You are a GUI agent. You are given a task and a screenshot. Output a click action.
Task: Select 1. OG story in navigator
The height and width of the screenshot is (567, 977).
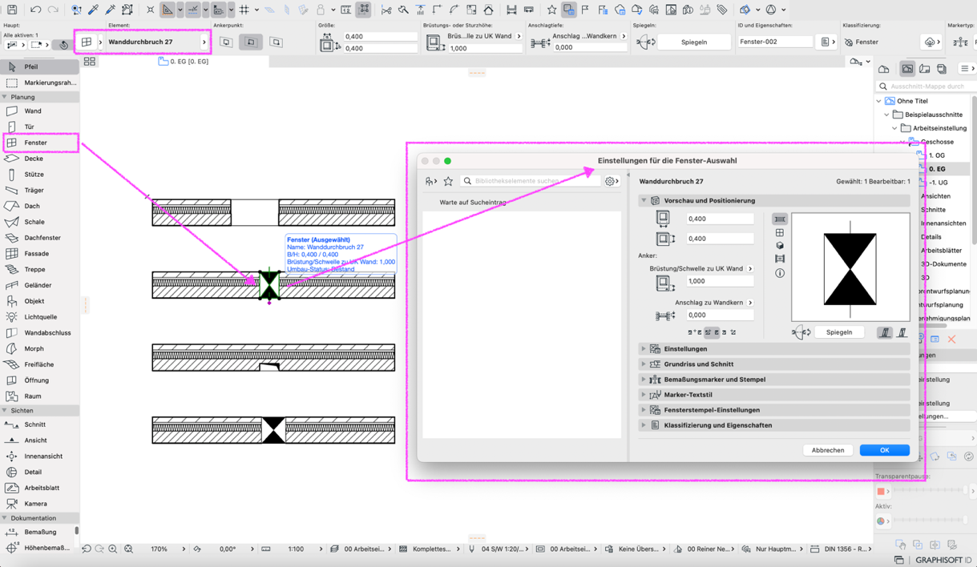pos(936,155)
